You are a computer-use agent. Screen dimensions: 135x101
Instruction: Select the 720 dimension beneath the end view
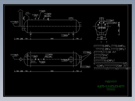coord(102,37)
